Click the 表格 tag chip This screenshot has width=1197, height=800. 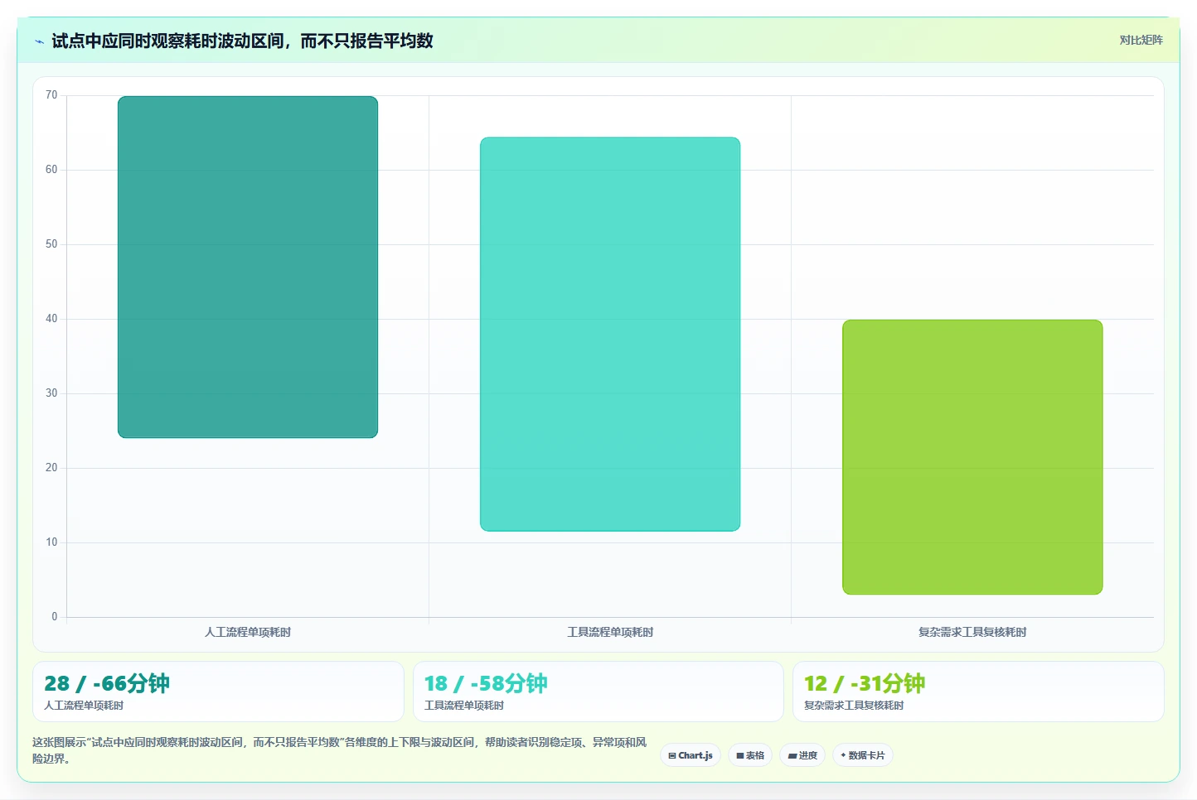pyautogui.click(x=750, y=755)
